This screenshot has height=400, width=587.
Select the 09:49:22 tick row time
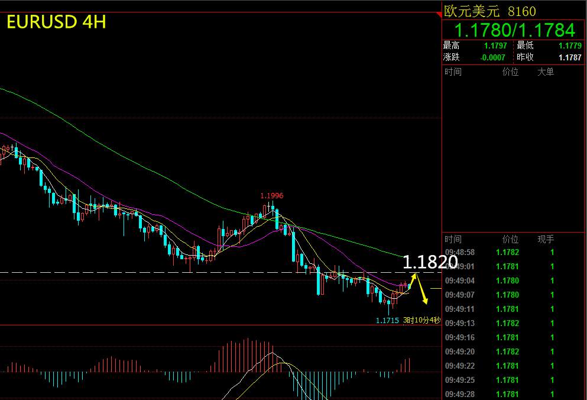460,366
